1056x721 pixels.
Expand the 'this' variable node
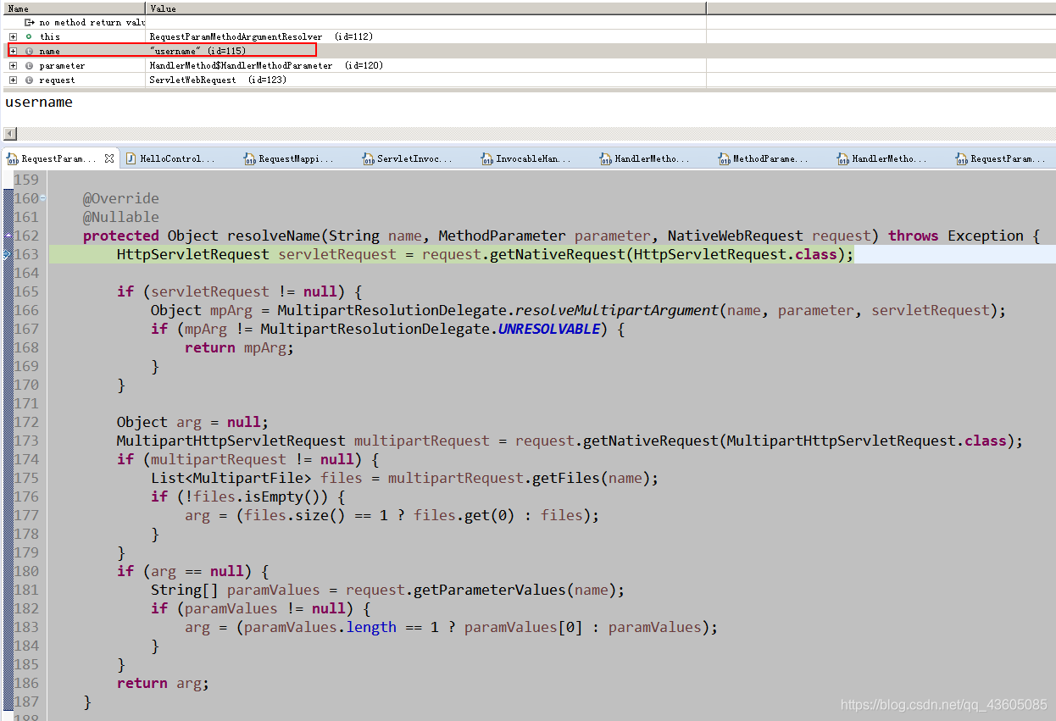(x=13, y=36)
